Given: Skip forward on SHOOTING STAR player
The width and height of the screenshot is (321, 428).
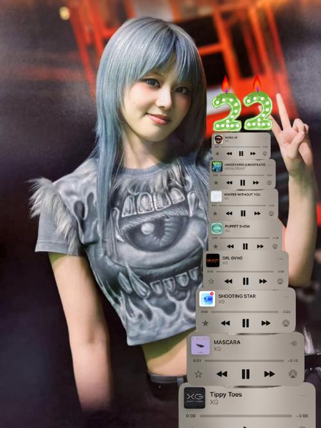Looking at the screenshot, I should click(266, 323).
